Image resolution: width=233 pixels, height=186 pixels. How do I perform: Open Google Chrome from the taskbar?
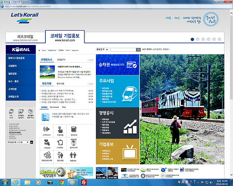point(61,183)
